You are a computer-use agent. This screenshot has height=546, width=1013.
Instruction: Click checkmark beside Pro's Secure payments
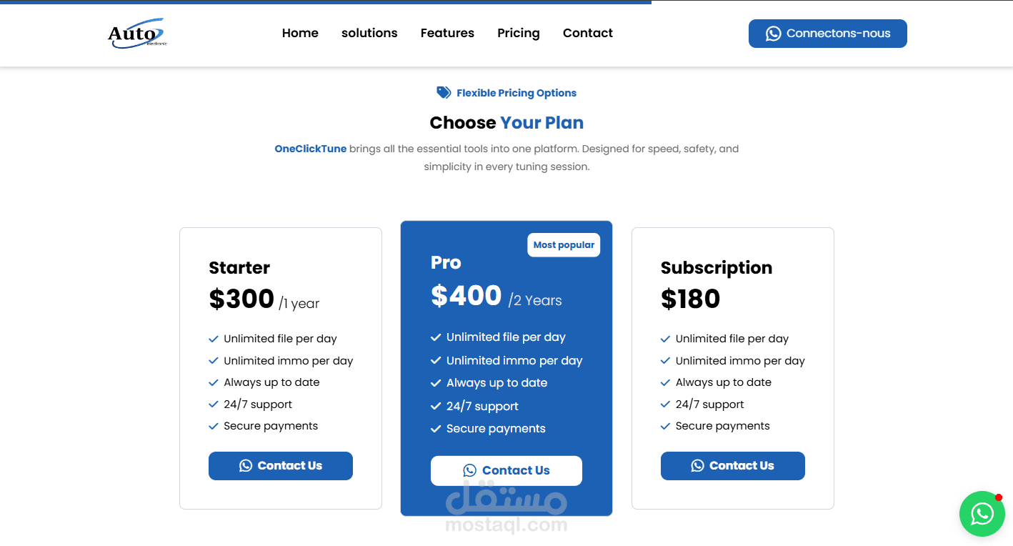[436, 429]
